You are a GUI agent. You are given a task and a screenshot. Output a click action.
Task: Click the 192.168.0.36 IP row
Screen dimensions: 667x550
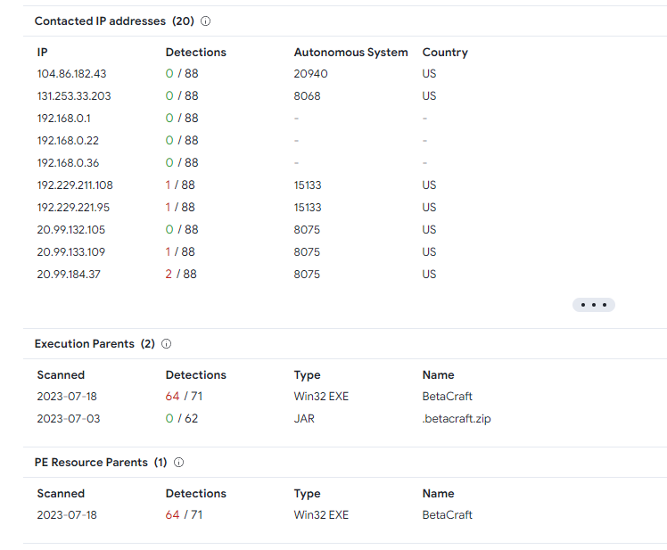(68, 163)
